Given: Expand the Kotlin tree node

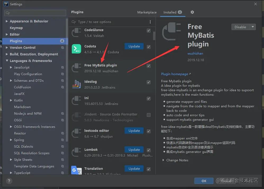Looking at the screenshot, I should [11, 100].
